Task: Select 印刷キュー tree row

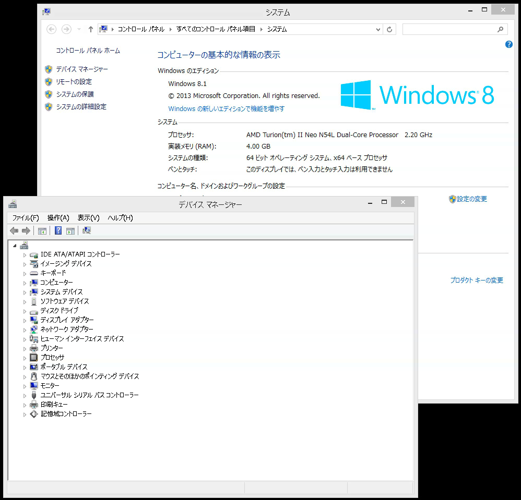Action: click(54, 405)
